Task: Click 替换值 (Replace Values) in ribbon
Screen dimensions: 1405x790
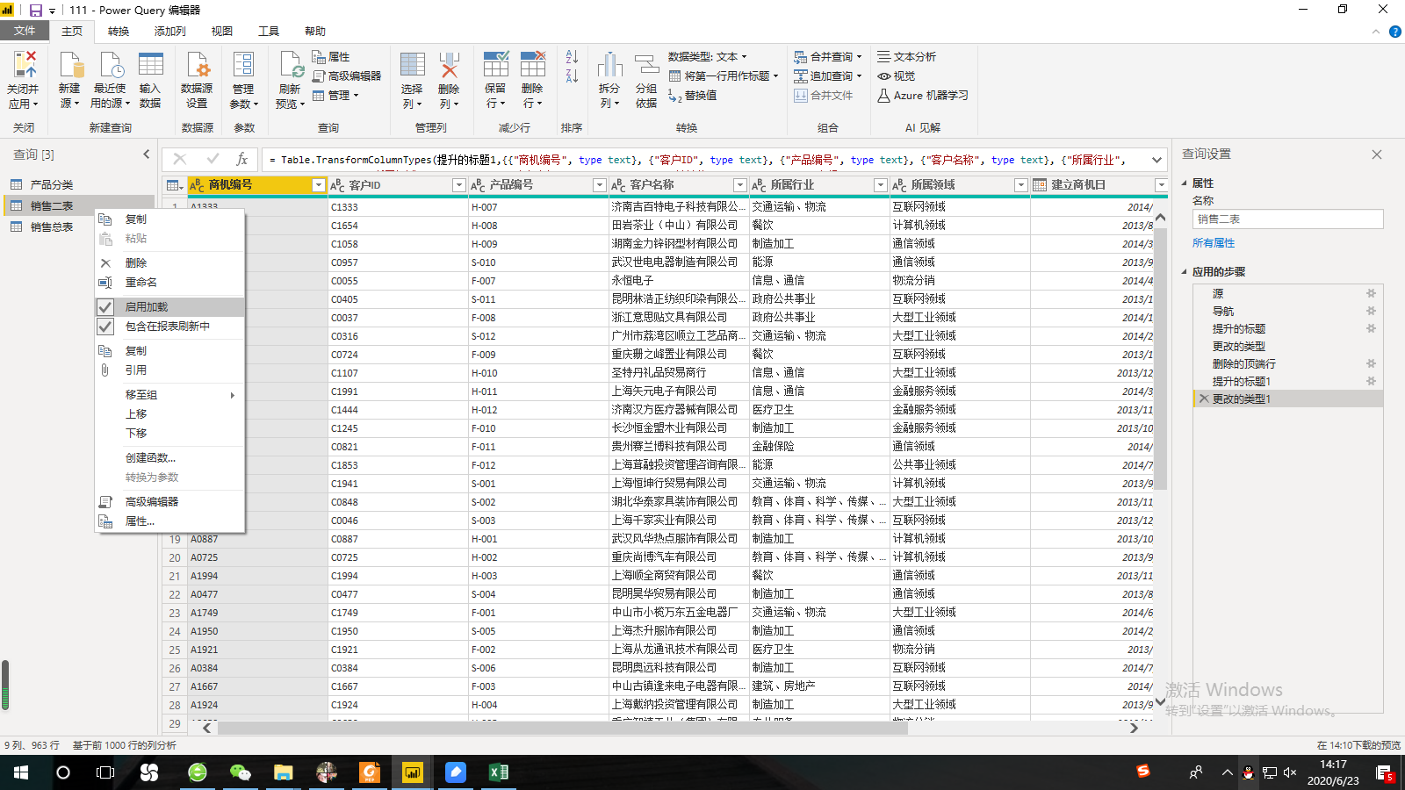Action: (693, 96)
